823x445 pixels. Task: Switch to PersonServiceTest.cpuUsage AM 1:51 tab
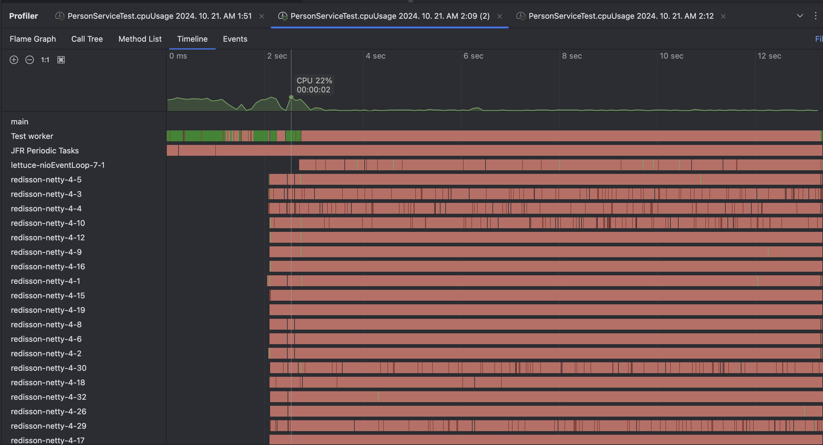pyautogui.click(x=160, y=16)
